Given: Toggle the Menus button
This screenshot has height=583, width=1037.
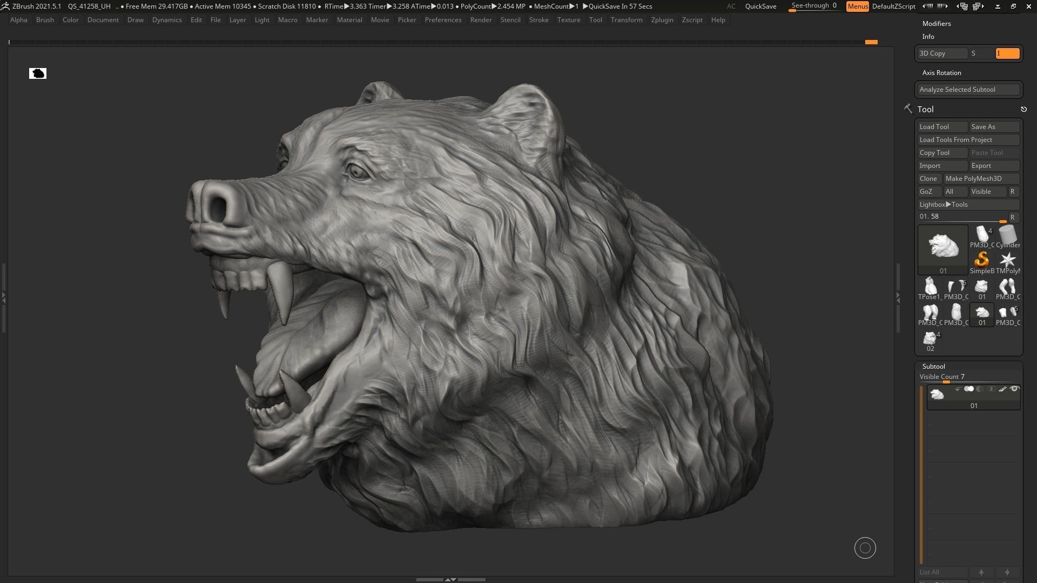Looking at the screenshot, I should [857, 6].
